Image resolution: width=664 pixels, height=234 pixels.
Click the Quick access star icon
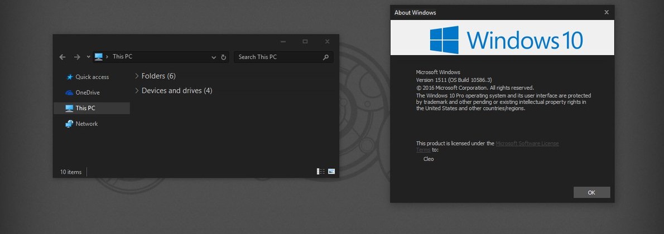pyautogui.click(x=70, y=77)
